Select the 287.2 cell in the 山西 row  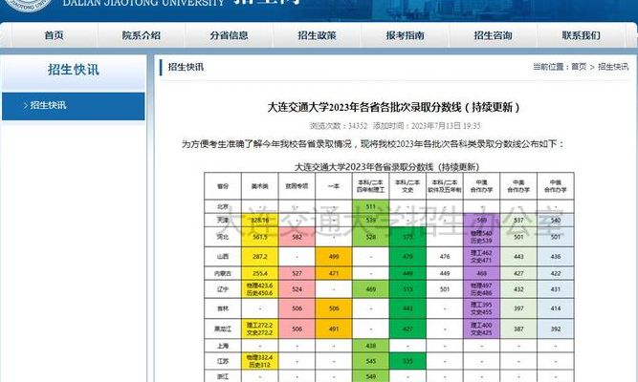259,257
